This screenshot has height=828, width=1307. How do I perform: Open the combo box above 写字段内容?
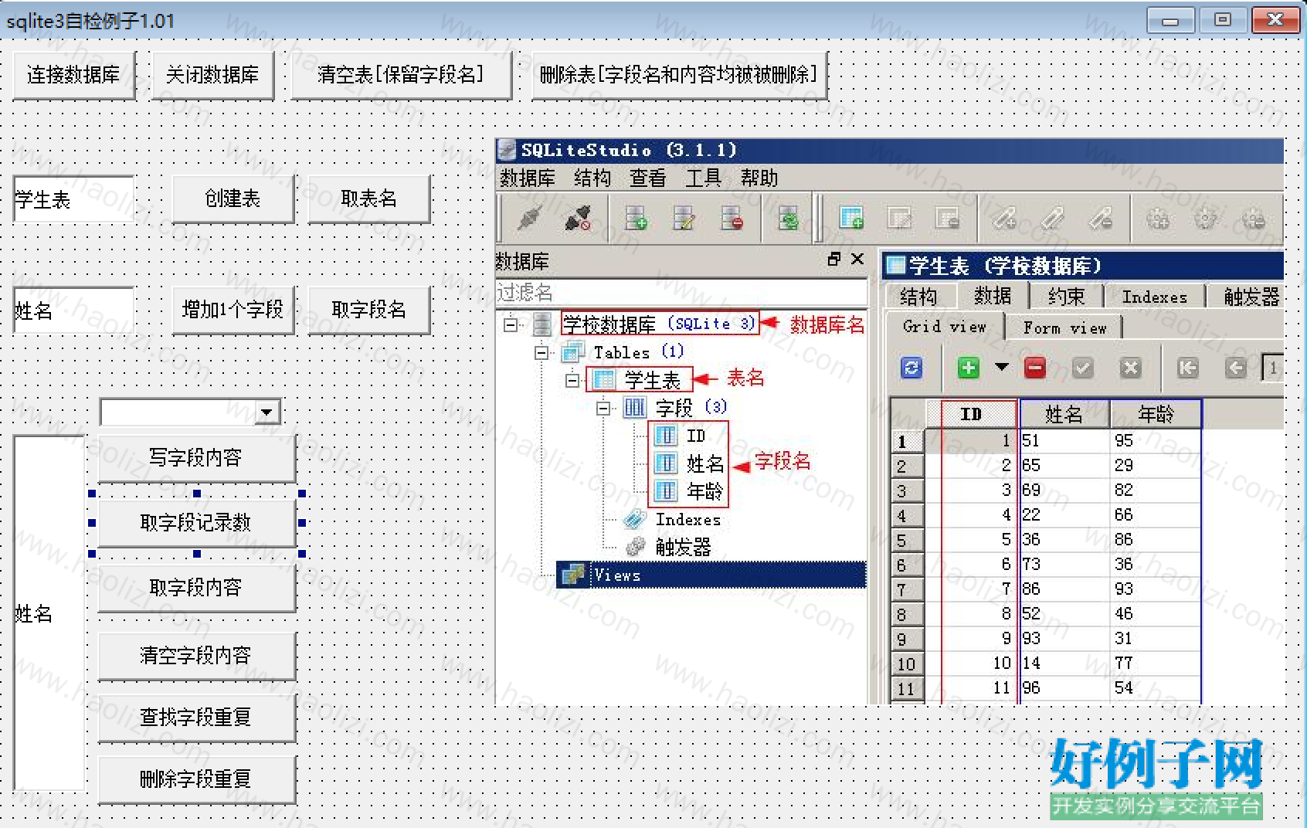tap(267, 412)
